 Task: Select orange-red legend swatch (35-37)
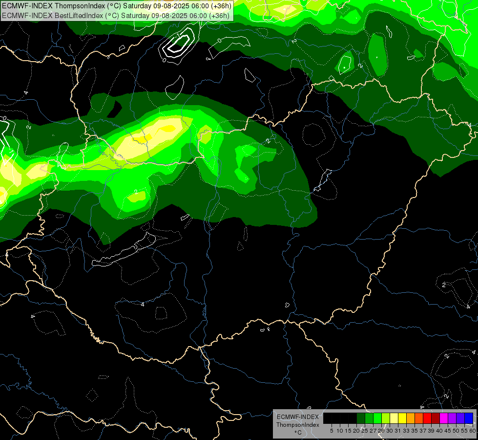(419, 418)
